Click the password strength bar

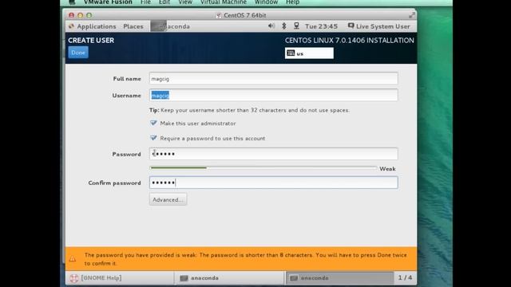pos(263,168)
